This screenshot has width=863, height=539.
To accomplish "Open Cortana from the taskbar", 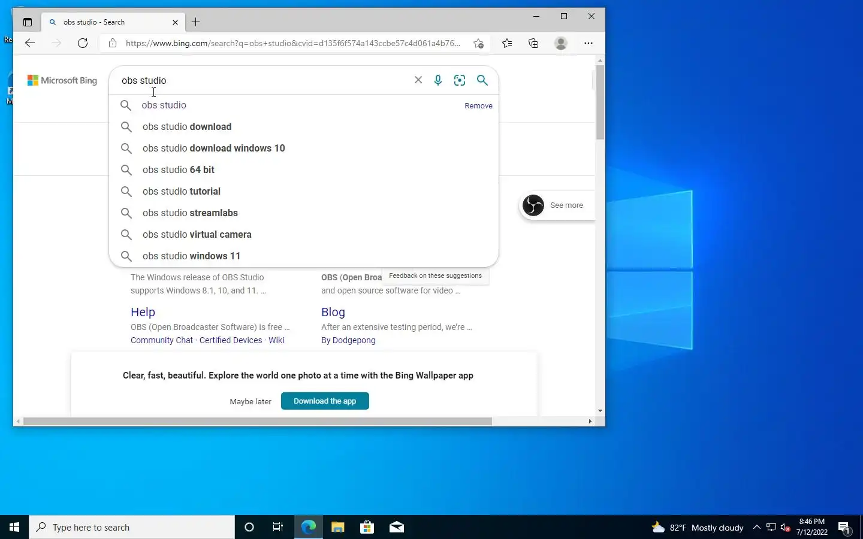I will [x=249, y=527].
